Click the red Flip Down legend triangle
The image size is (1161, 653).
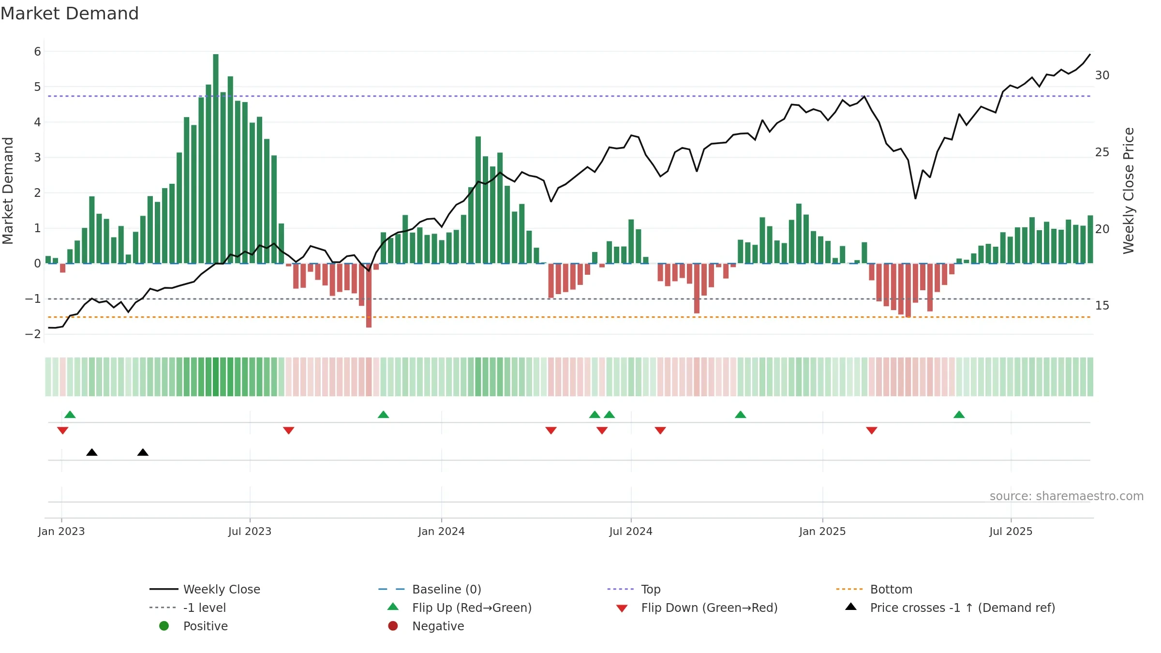[622, 608]
